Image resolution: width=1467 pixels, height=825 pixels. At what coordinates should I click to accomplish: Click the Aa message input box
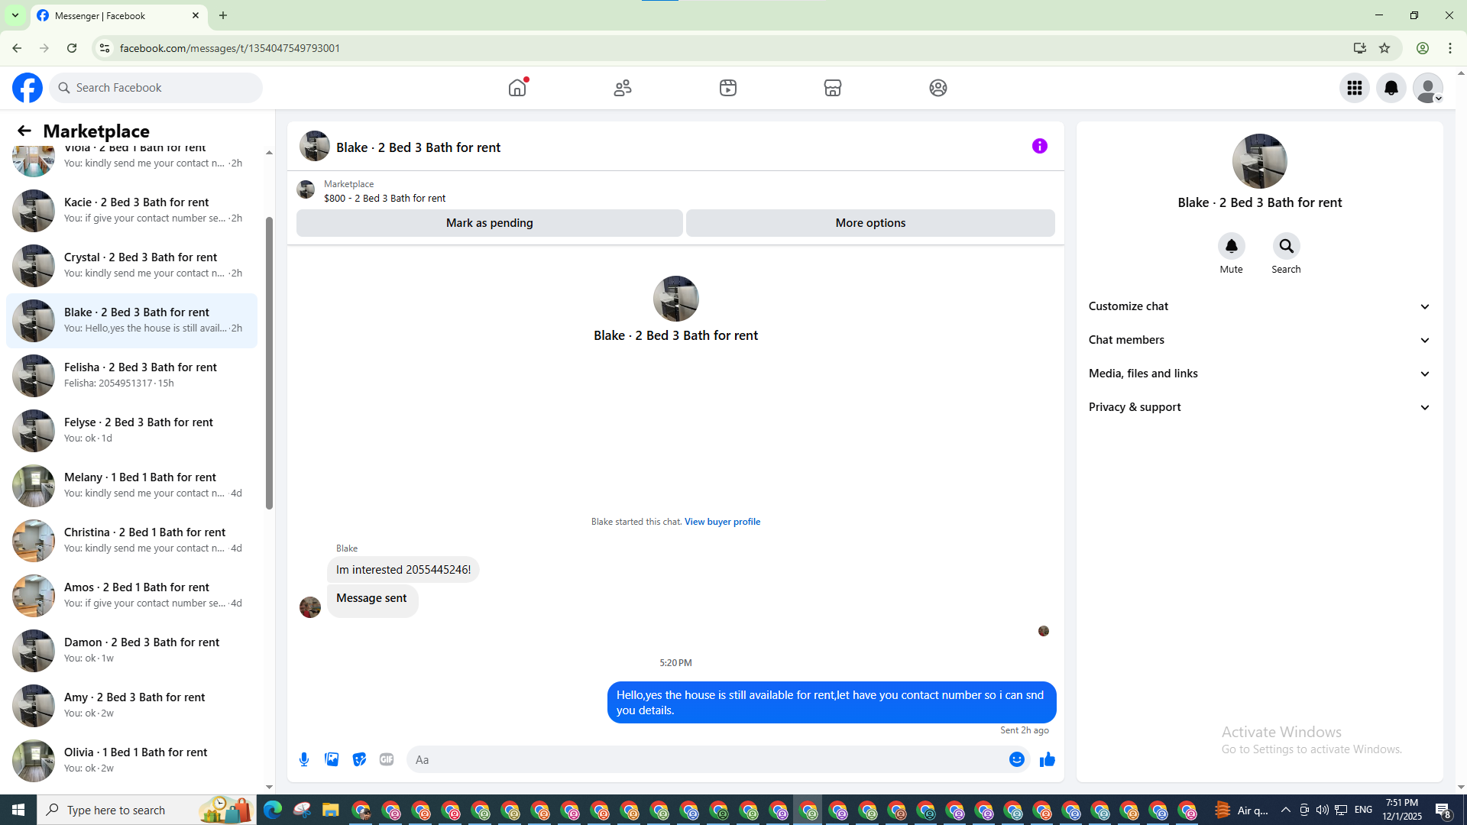click(707, 759)
